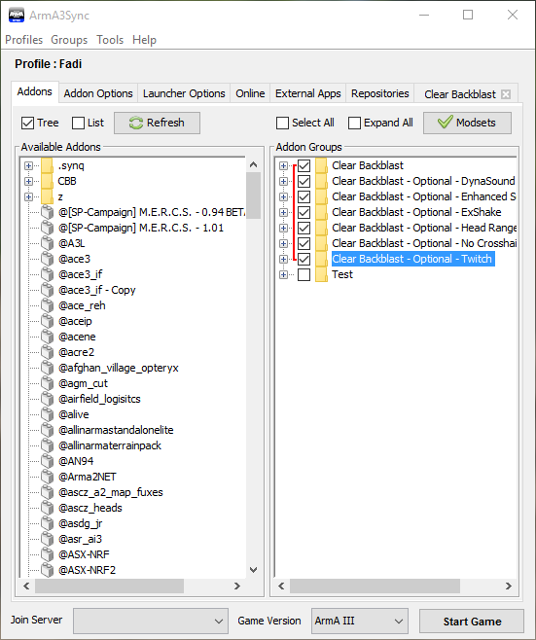Click the @A3L addon brick icon

[x=48, y=244]
